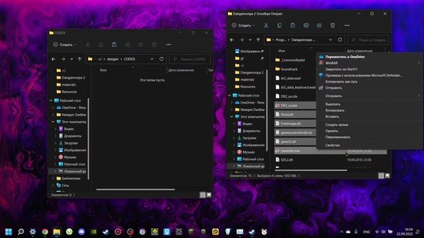Rename icon in Danganronpa window toolbar
This screenshot has height=238, width=424.
[x=306, y=25]
